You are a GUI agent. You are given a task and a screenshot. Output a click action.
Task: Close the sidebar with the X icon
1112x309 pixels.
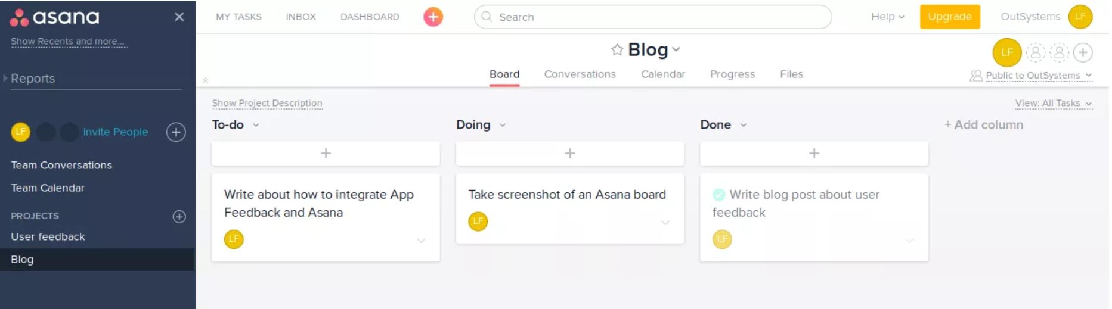(179, 17)
